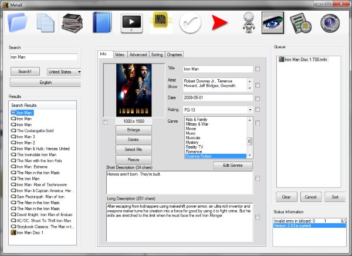
Task: Toggle the checkbox beside Long Description
Action: click(258, 217)
